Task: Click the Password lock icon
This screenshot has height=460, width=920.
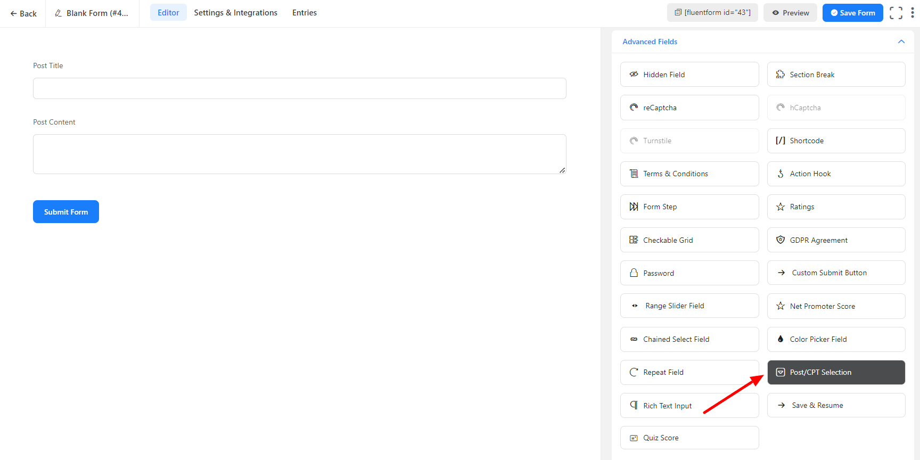Action: (634, 273)
